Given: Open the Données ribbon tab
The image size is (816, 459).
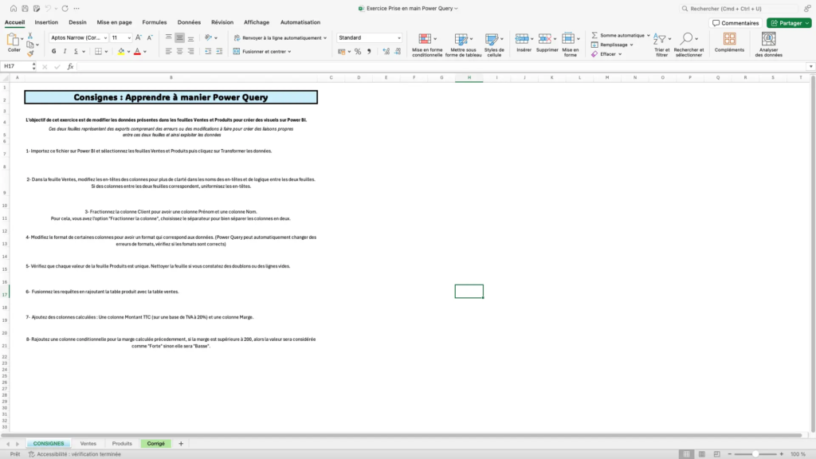Looking at the screenshot, I should (x=189, y=22).
